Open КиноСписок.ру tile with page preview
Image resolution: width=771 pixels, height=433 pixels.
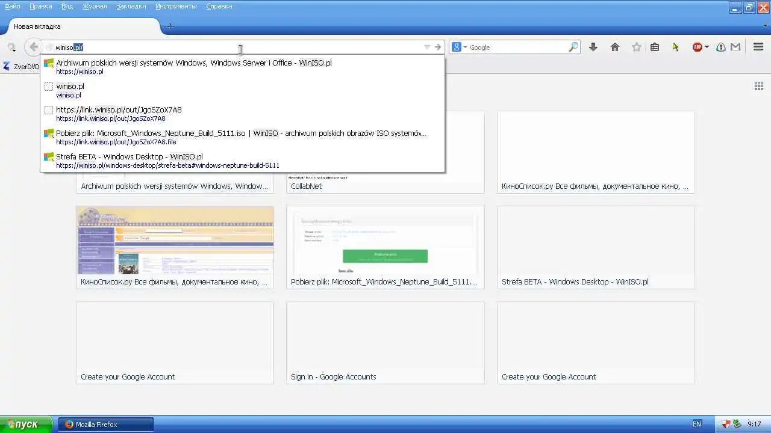point(175,247)
